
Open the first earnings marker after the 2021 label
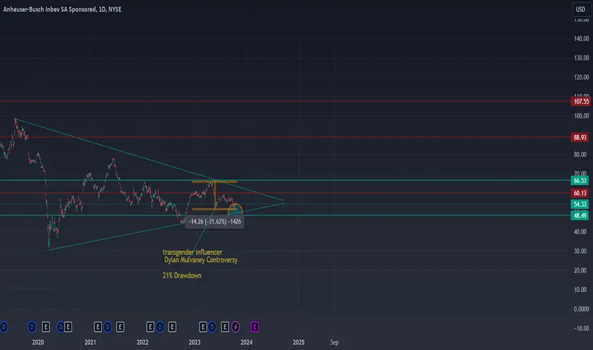pyautogui.click(x=97, y=326)
